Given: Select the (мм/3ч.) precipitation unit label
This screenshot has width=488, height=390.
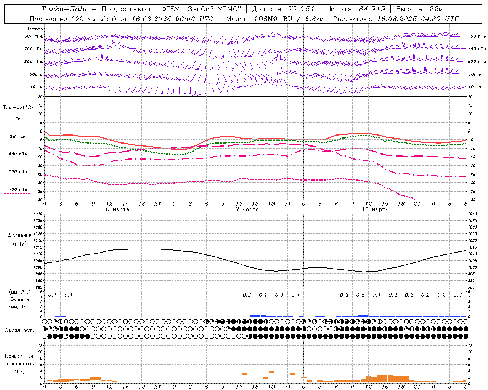Looking at the screenshot, I should pos(20,292).
